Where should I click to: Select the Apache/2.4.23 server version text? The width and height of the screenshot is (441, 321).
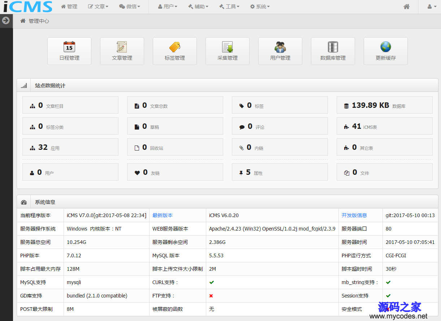tap(272, 229)
